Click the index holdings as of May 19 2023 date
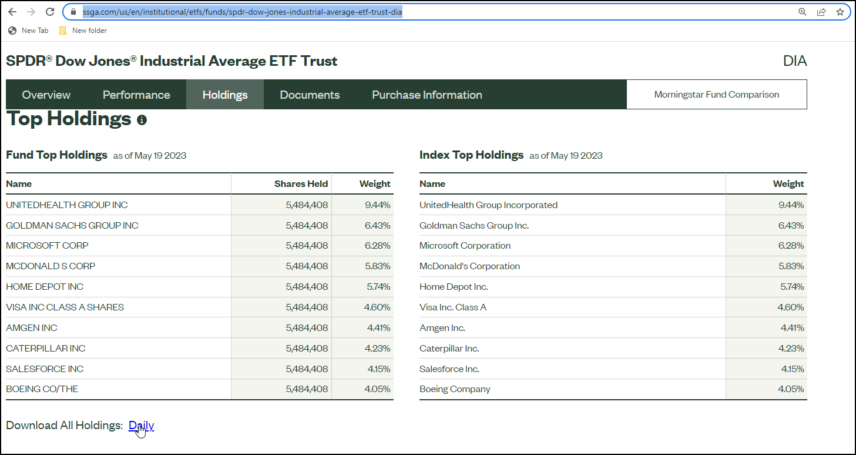The height and width of the screenshot is (455, 856). (x=566, y=156)
